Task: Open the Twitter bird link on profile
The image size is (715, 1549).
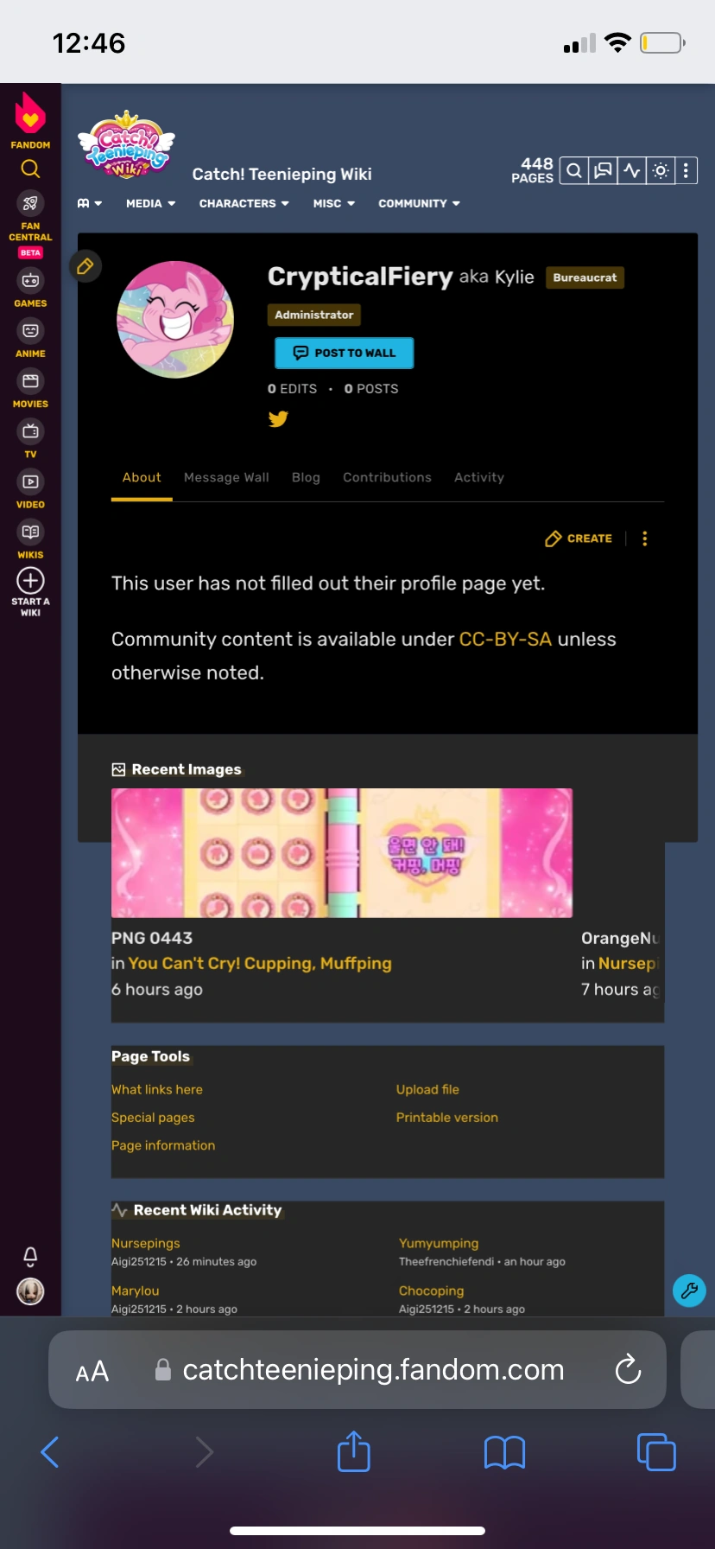Action: 278,419
